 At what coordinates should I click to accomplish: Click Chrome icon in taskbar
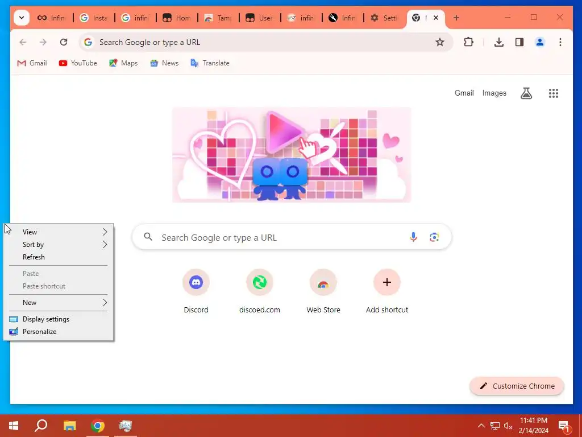coord(98,426)
